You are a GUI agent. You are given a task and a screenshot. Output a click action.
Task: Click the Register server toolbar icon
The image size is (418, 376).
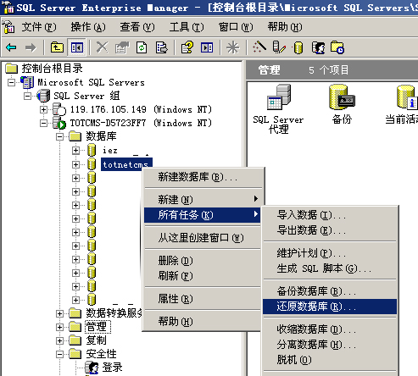click(279, 47)
